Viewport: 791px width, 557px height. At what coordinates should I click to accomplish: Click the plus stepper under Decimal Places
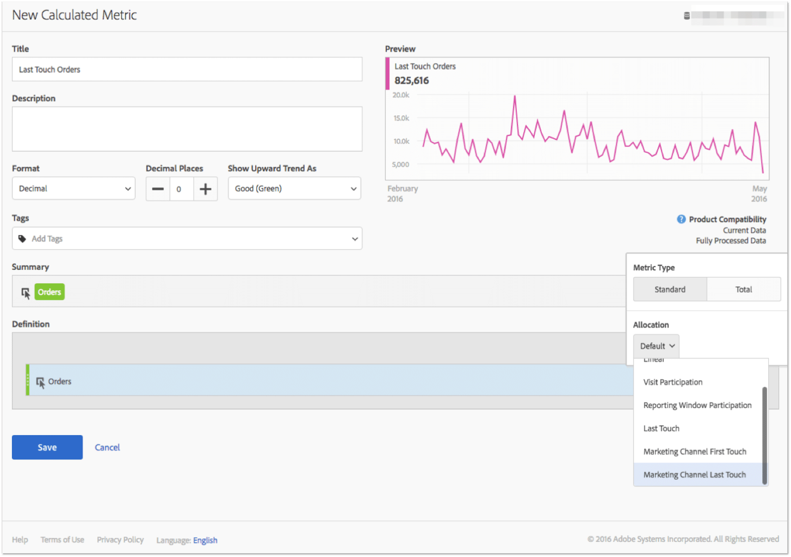click(205, 188)
